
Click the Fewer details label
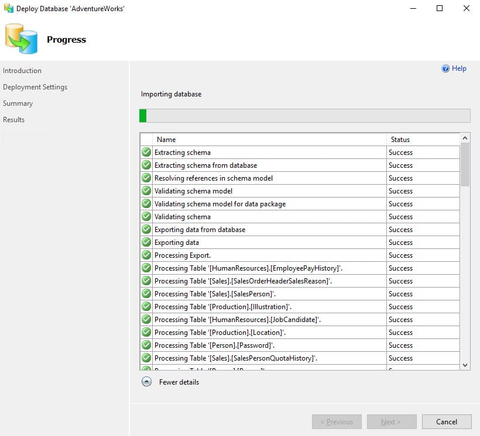179,382
